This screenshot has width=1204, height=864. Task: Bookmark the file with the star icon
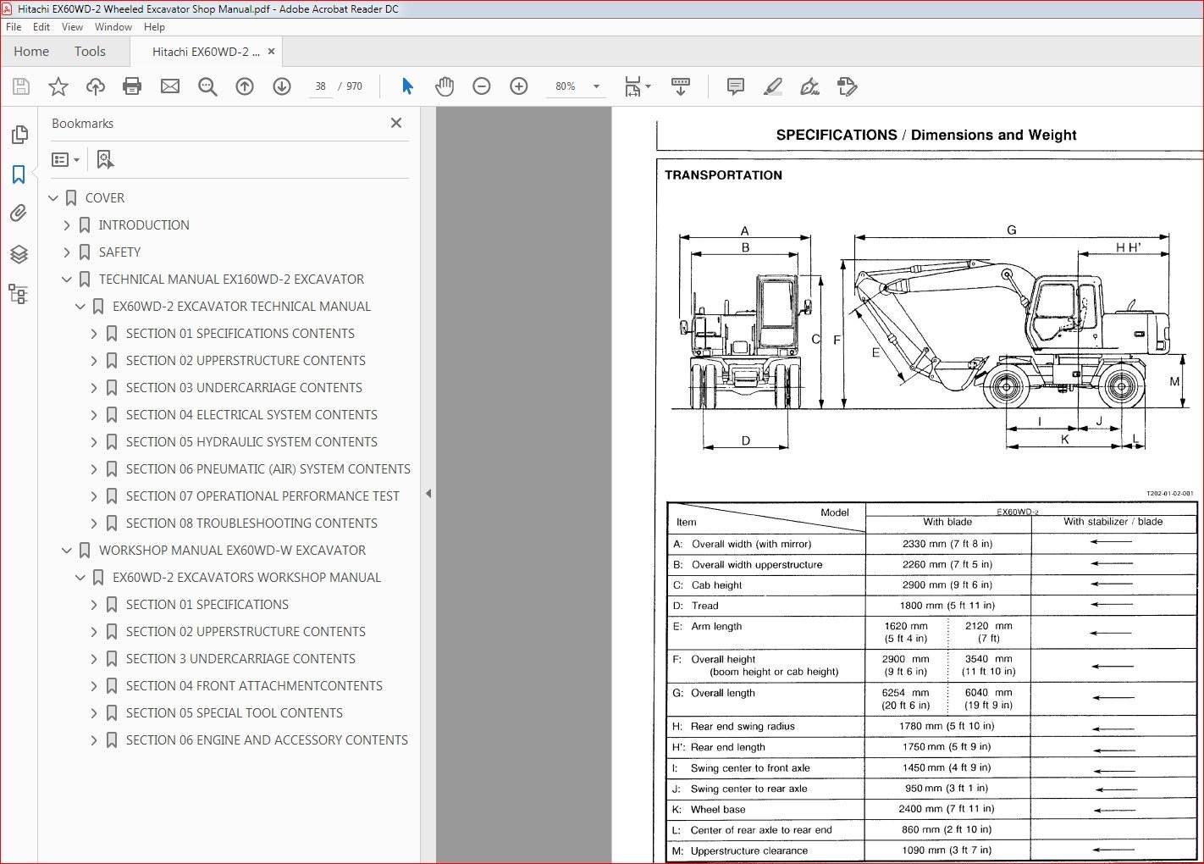tap(58, 86)
